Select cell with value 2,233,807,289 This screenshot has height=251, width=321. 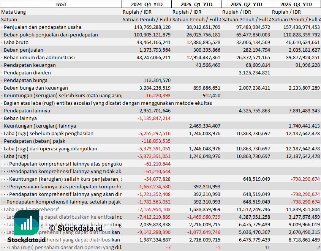(304, 88)
